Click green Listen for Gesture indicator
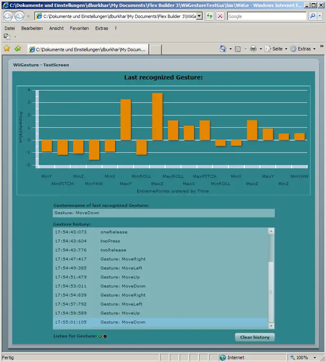The width and height of the screenshot is (326, 362). (100, 336)
